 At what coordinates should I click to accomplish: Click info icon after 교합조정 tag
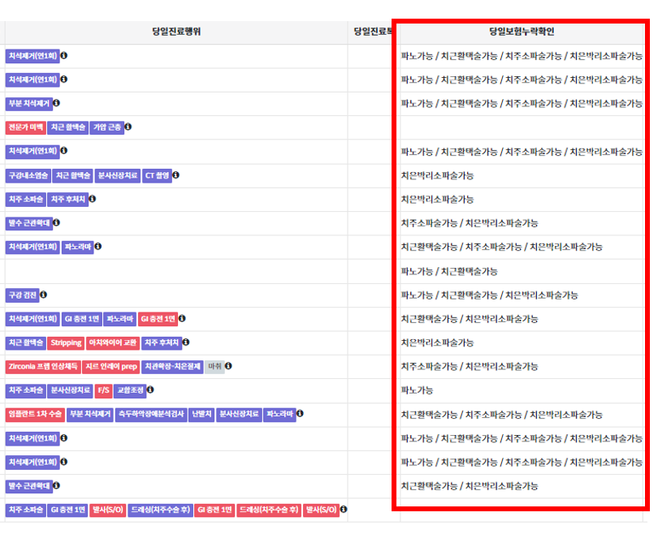(149, 390)
